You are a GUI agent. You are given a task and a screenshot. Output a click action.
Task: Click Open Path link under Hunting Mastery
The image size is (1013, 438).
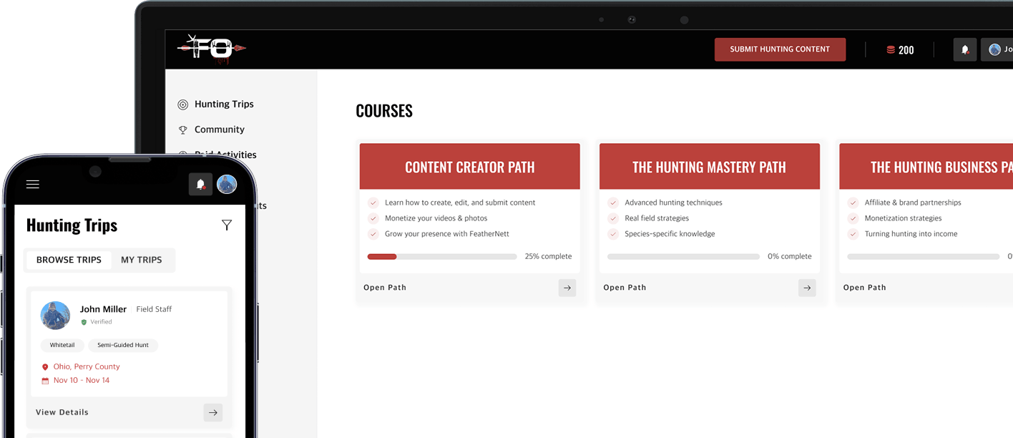pos(625,288)
